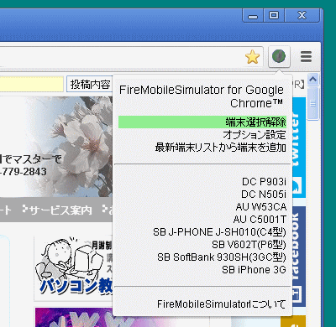The height and width of the screenshot is (327, 336).
Task: Open FireMobileSimulatorについて link
Action: tap(222, 304)
